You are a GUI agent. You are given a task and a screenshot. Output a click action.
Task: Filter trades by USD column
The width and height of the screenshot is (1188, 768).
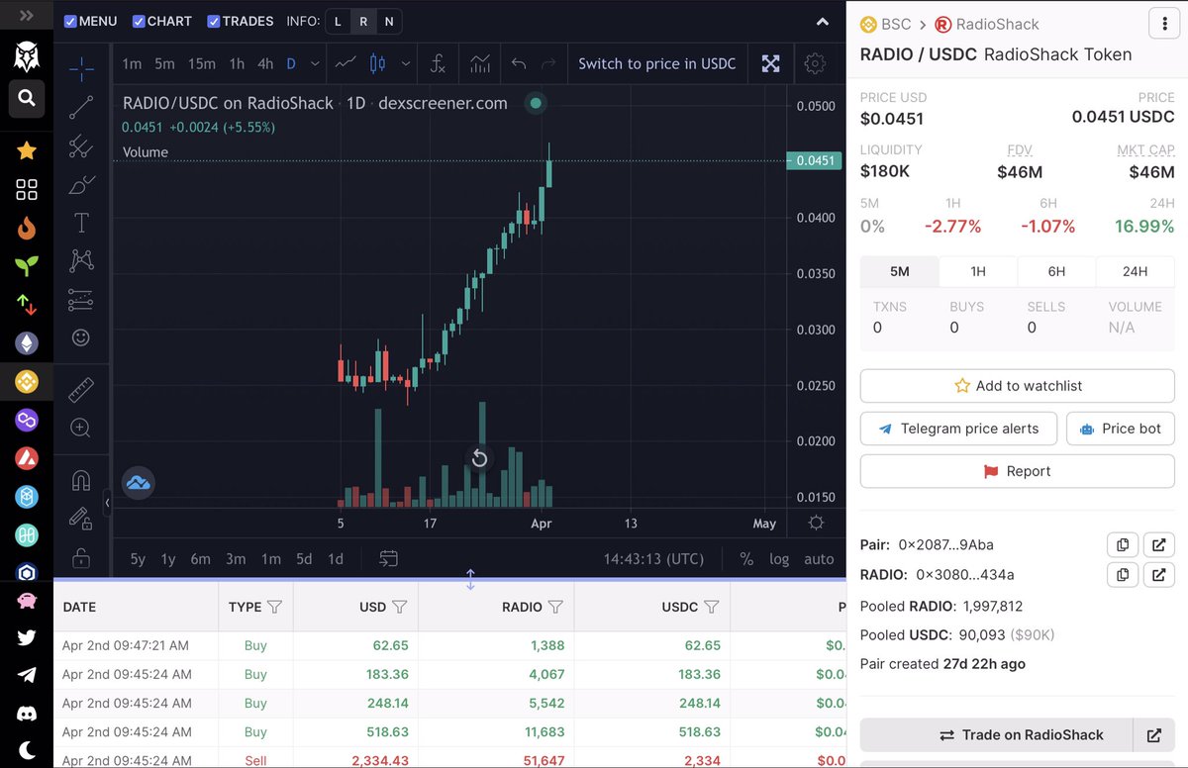point(399,607)
